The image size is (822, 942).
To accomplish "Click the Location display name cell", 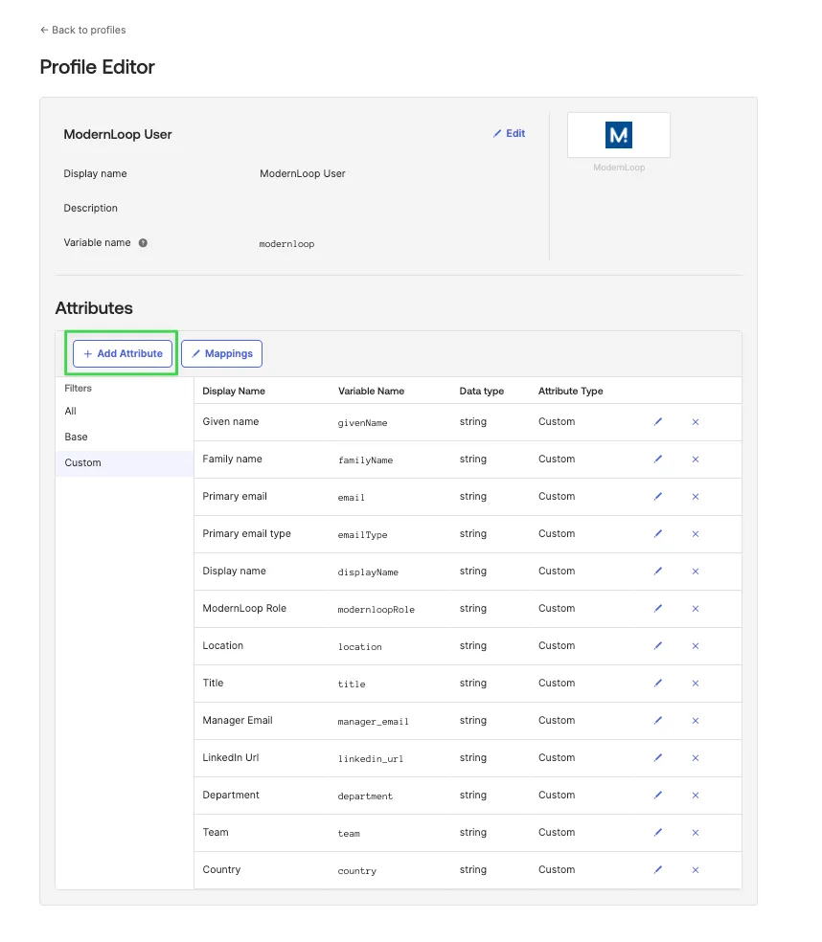I will 223,645.
